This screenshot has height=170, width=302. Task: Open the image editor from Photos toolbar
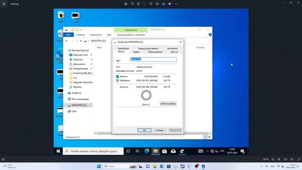point(126,4)
